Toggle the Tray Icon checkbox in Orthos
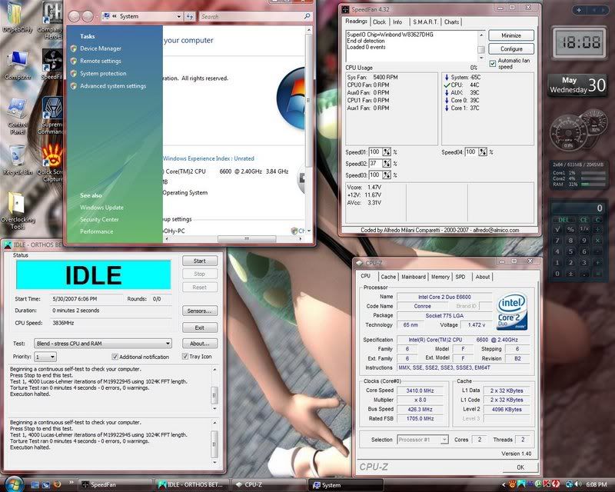Image resolution: width=615 pixels, height=492 pixels. [x=185, y=356]
